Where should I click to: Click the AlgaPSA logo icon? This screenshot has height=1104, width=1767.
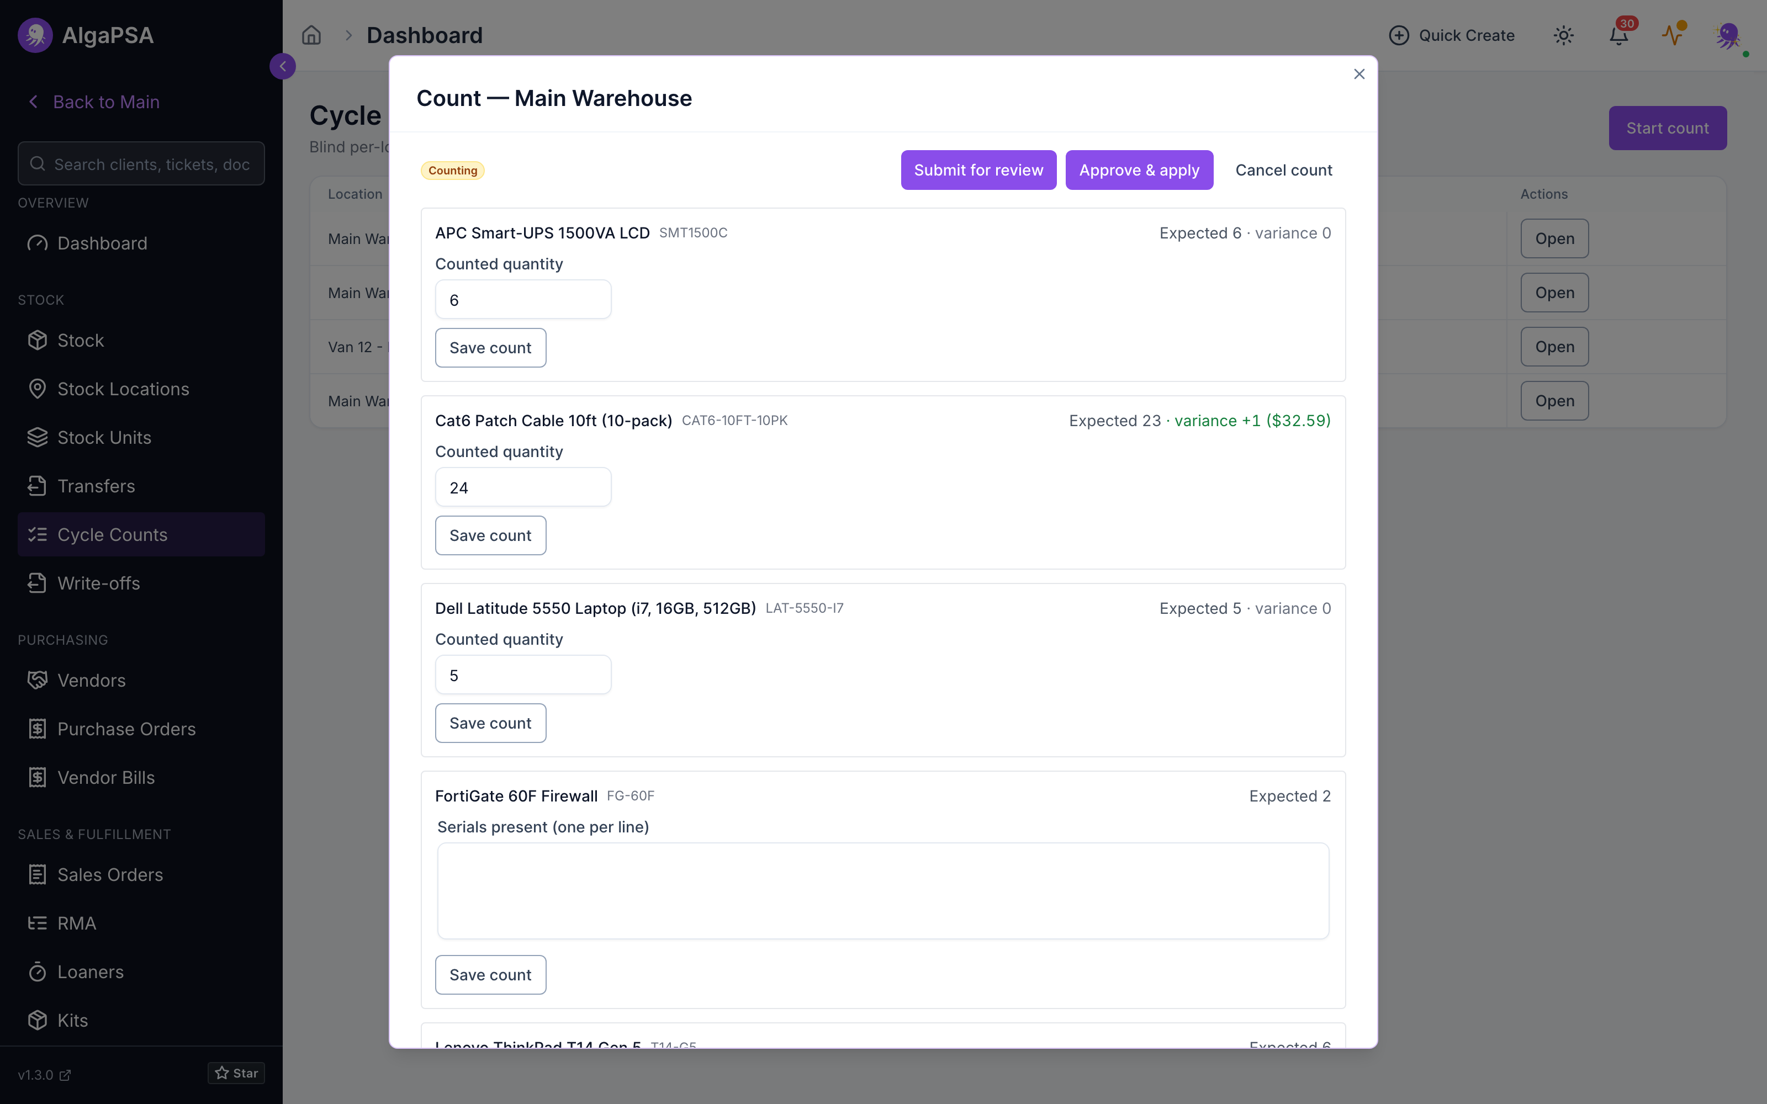click(x=35, y=35)
